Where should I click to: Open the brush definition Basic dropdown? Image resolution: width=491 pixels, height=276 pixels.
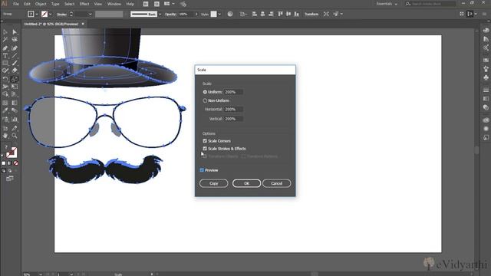point(160,14)
